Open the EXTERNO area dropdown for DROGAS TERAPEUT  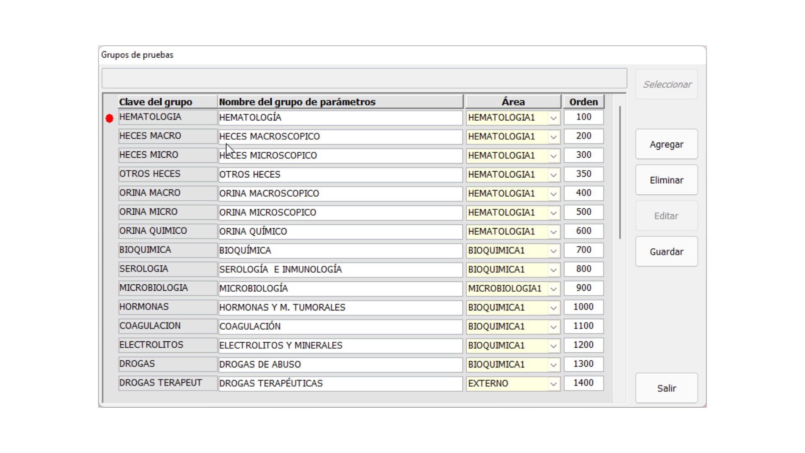(x=553, y=384)
